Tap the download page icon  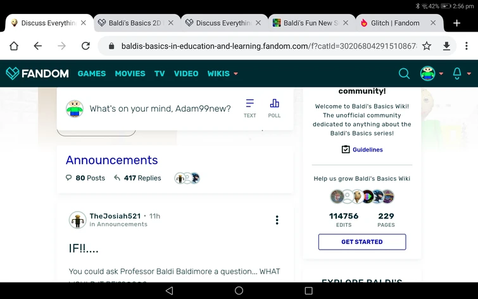click(446, 46)
